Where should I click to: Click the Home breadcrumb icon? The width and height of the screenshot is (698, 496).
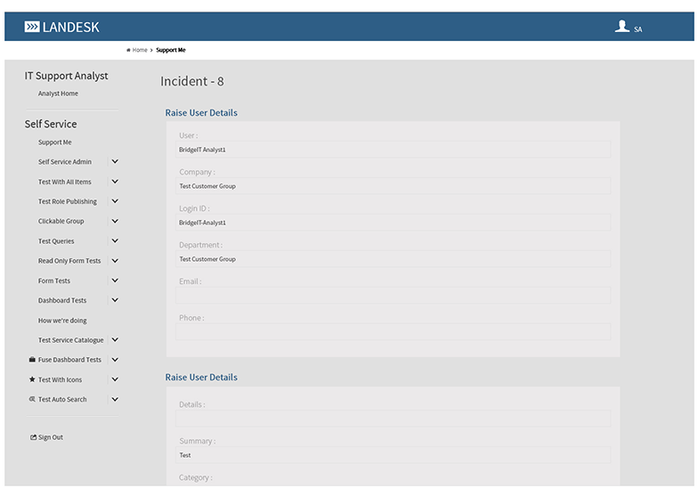point(129,50)
